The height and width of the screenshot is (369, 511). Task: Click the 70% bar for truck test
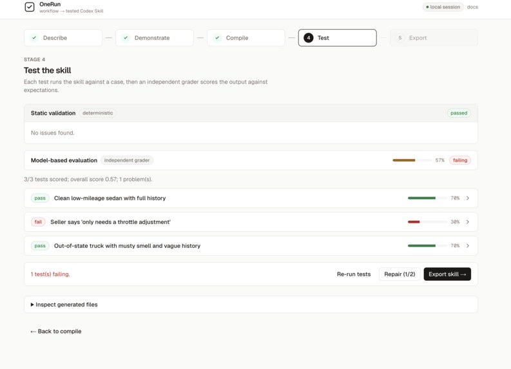[x=427, y=245]
